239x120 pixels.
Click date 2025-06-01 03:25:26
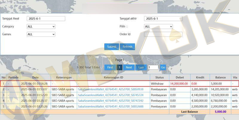[x=34, y=107]
